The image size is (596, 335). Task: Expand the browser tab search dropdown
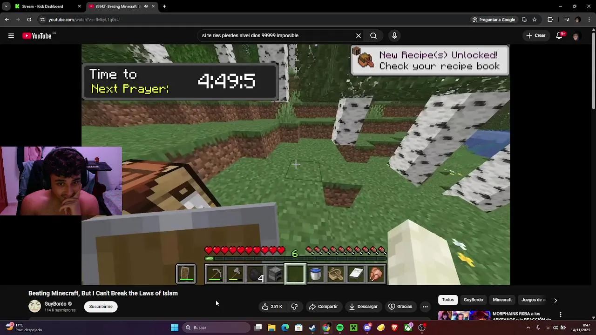[6, 7]
